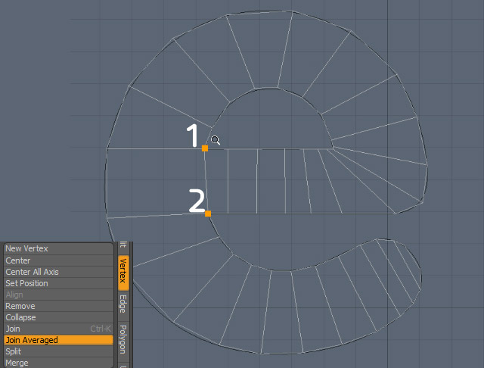The image size is (484, 368).
Task: Select the orange vertex labeled 1
Action: coord(205,148)
